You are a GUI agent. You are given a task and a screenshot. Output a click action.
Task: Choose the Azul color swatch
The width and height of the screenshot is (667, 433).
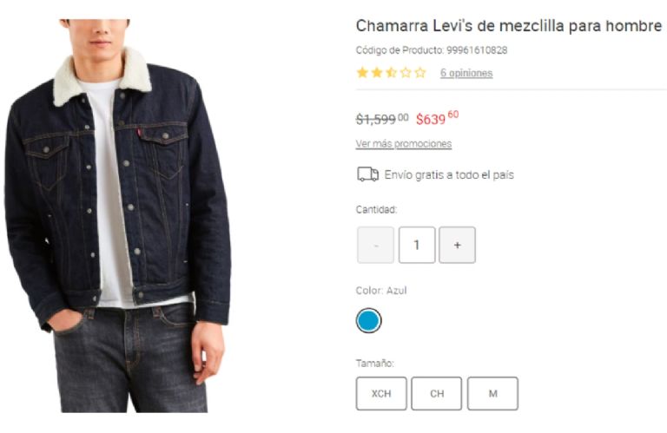(368, 321)
